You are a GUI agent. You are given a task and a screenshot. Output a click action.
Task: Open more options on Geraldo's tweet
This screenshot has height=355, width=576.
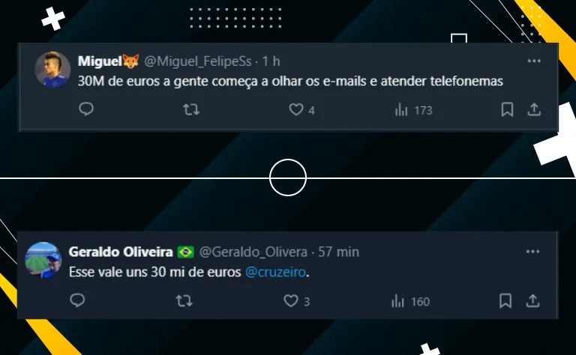pos(532,252)
